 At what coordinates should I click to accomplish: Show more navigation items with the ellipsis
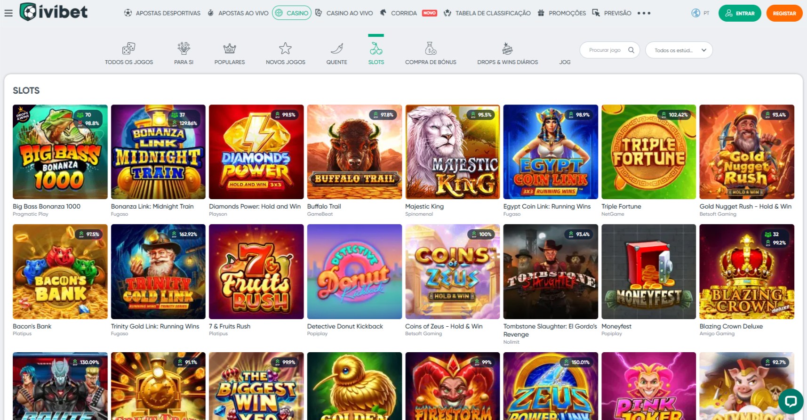point(644,13)
